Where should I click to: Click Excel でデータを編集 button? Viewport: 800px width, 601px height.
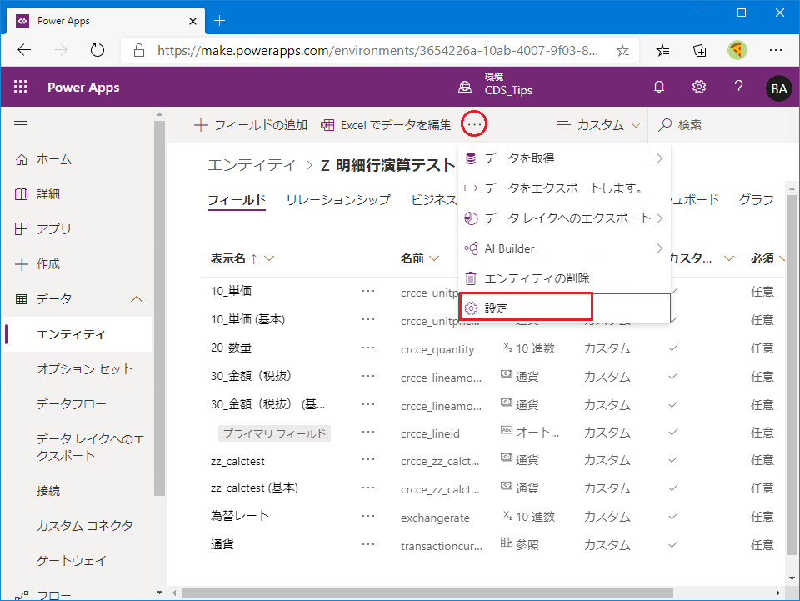pyautogui.click(x=386, y=125)
